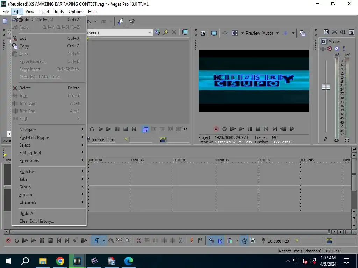The width and height of the screenshot is (358, 268).
Task: Toggle Automatic Crossfades button
Action: pos(220,241)
